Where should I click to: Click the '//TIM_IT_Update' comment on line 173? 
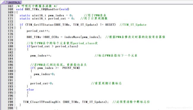tap(133, 25)
